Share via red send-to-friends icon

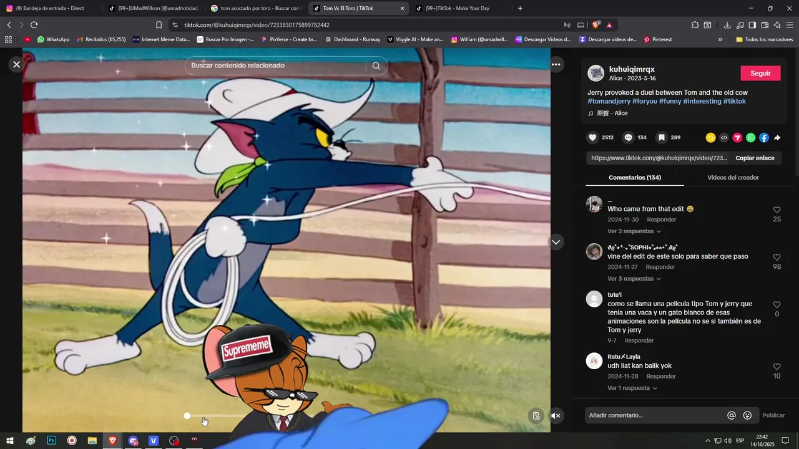click(737, 138)
